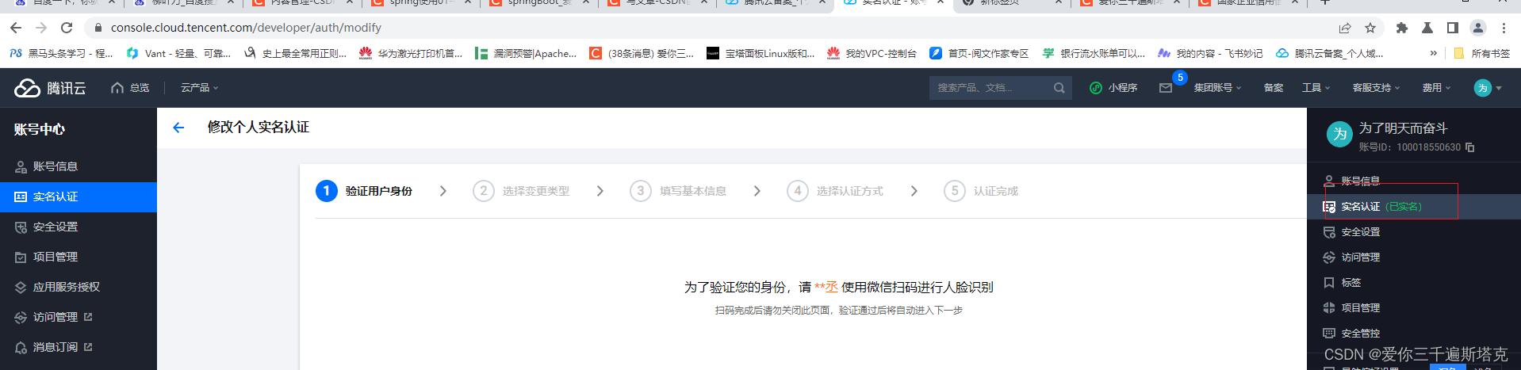Image resolution: width=1521 pixels, height=370 pixels.
Task: Open Vant 轻量 bookmark
Action: tap(178, 54)
